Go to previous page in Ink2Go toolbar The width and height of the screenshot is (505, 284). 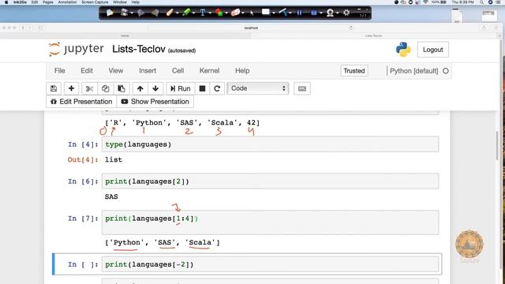140,13
